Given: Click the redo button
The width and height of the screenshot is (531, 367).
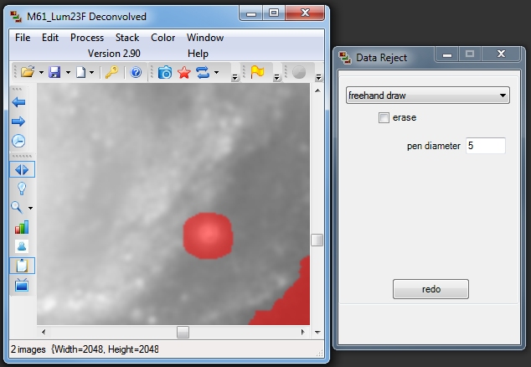Looking at the screenshot, I should [430, 289].
